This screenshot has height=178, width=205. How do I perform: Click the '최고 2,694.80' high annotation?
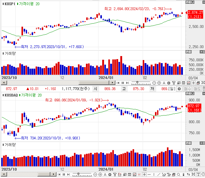click(x=138, y=9)
